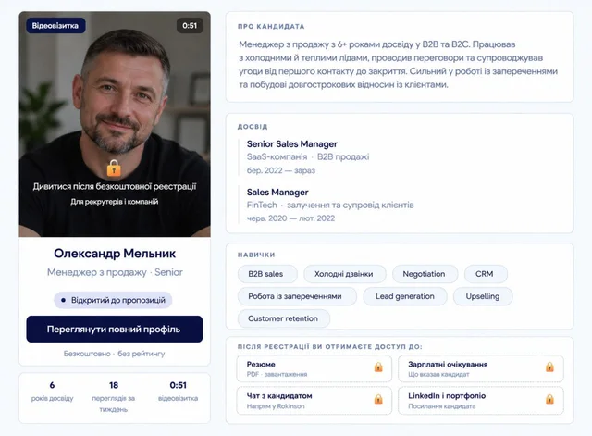Viewport: 592px width, 436px height.
Task: Click the 6 років досвіду stat
Action: pyautogui.click(x=52, y=391)
